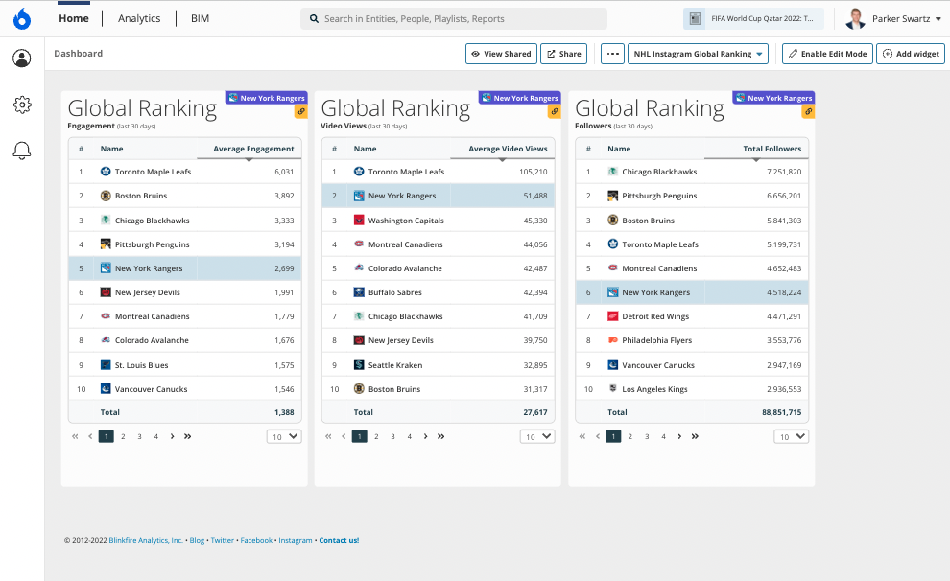Click Toronto Maple Leafs logo in Engagement table
This screenshot has width=950, height=581.
coord(106,172)
